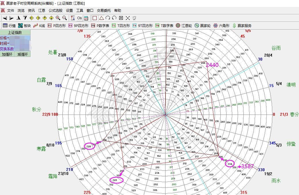
Task: Open the 公式选股 menu
Action: tap(55, 11)
